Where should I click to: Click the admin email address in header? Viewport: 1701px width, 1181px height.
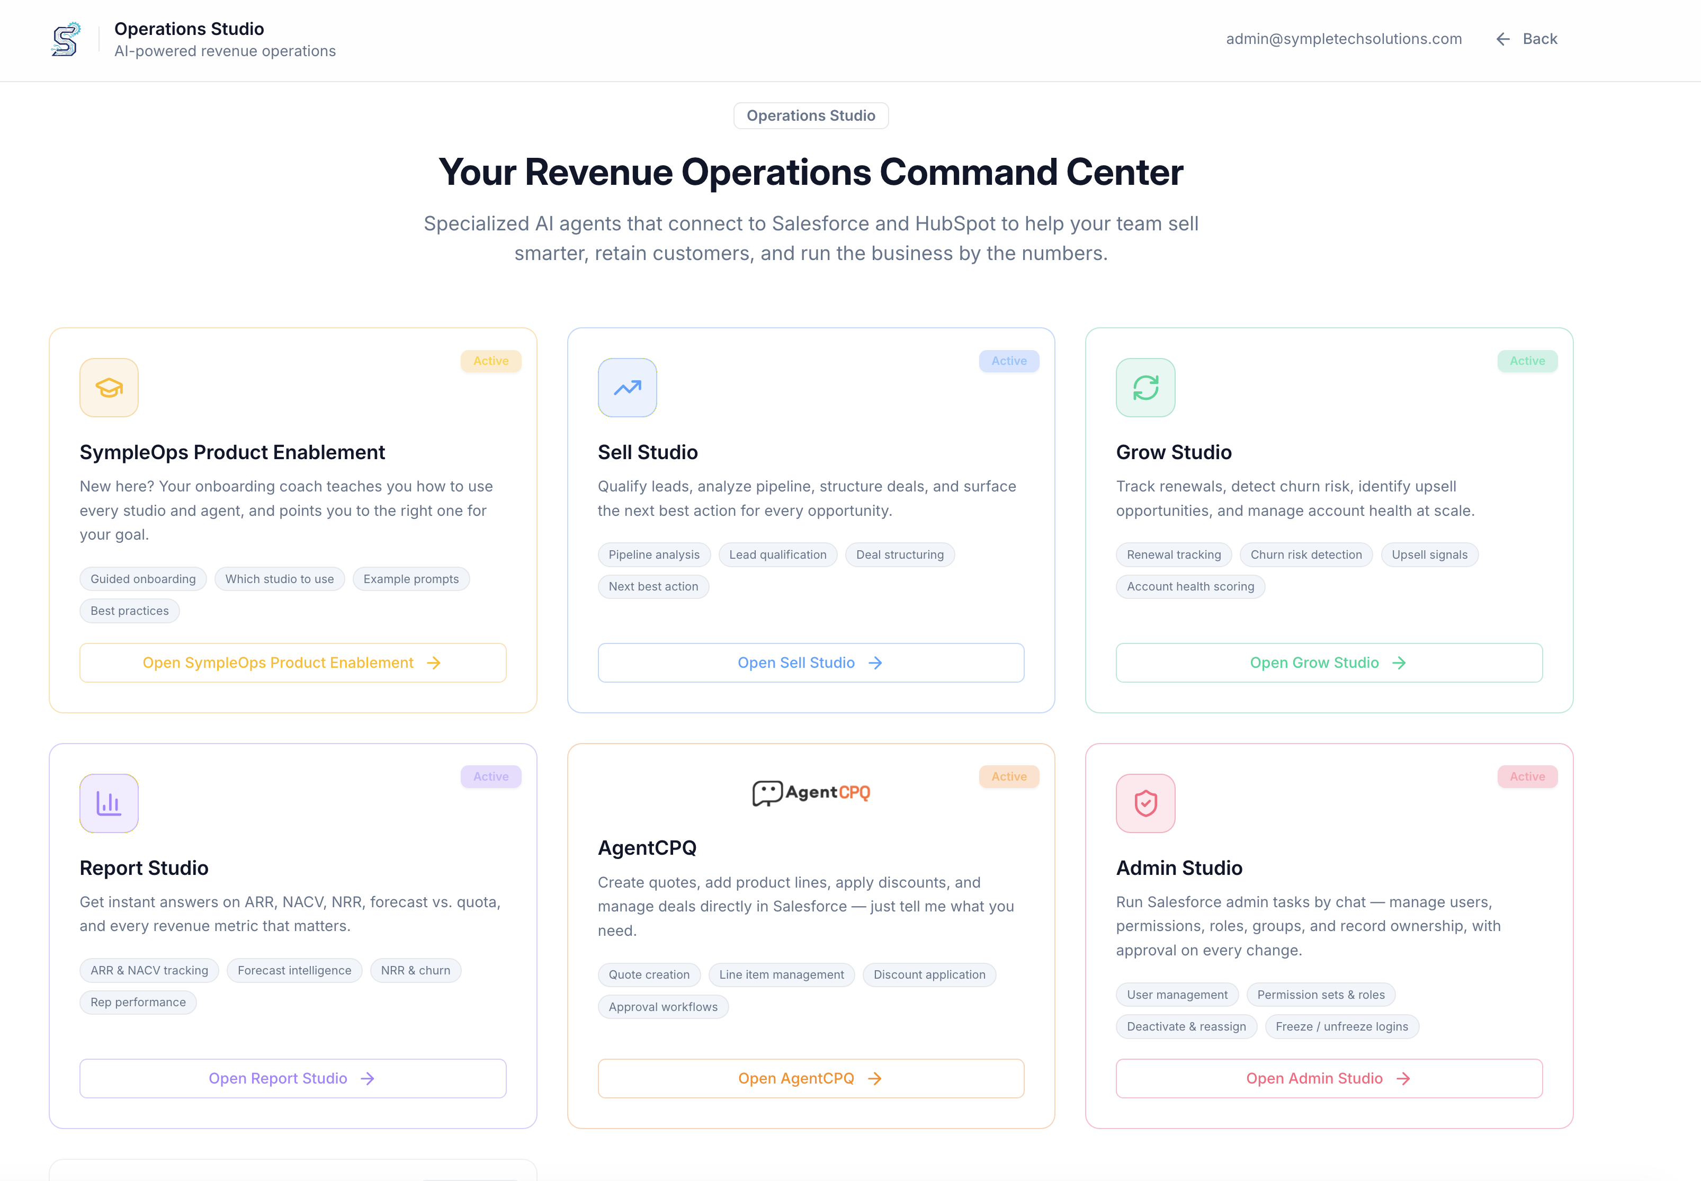tap(1344, 39)
